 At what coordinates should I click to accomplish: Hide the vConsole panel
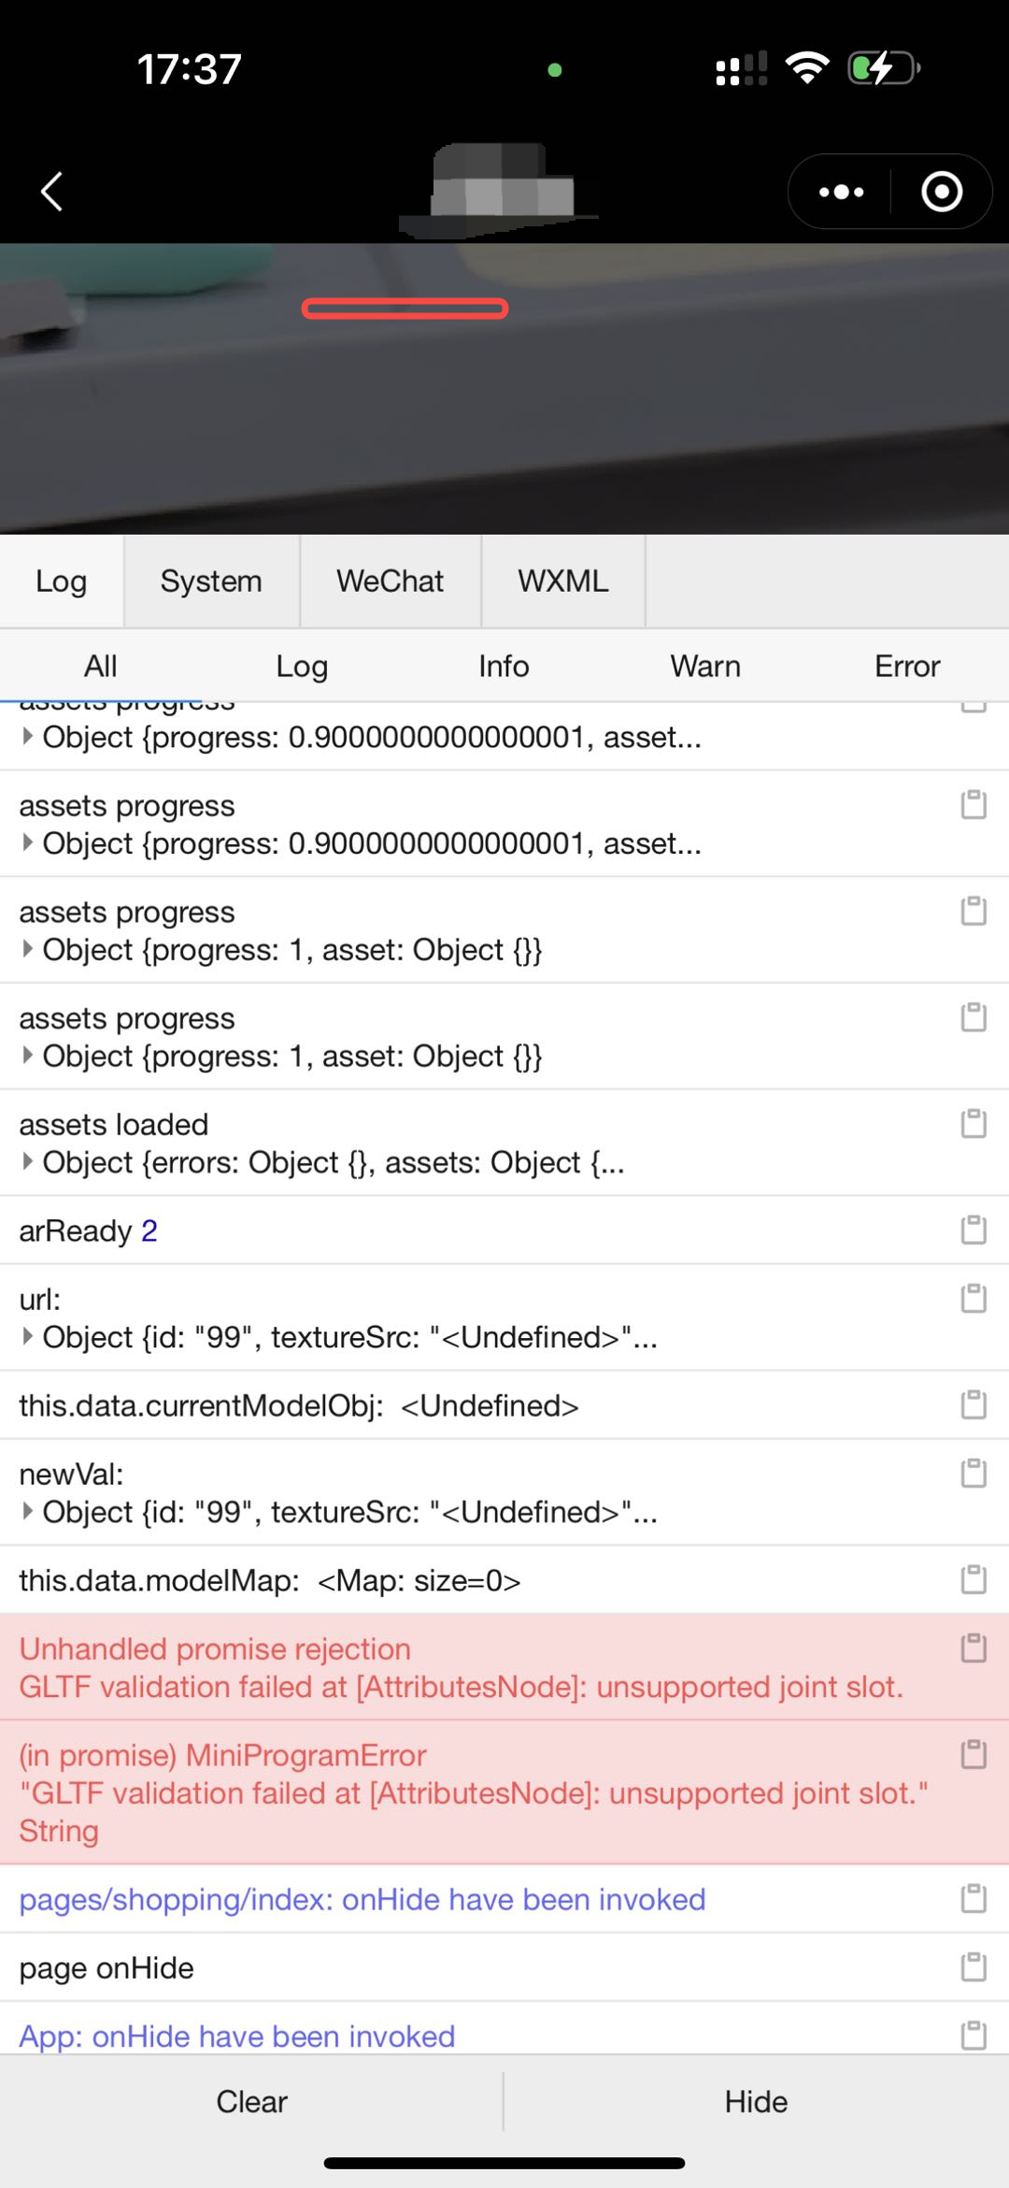coord(756,2101)
